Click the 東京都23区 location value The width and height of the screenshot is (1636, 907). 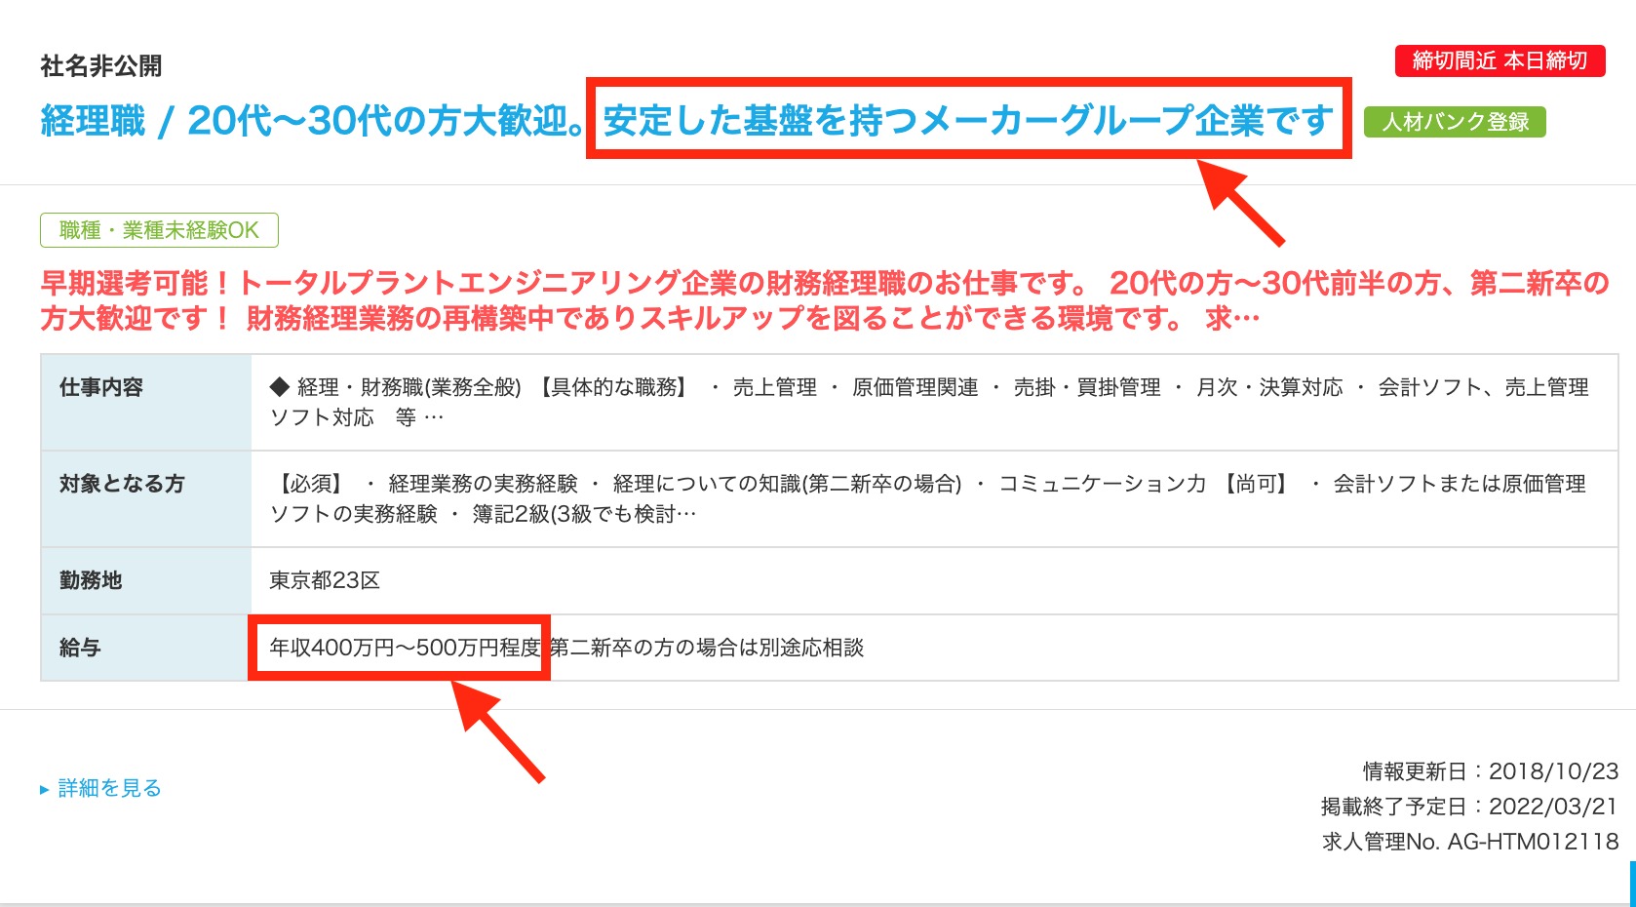[x=325, y=580]
